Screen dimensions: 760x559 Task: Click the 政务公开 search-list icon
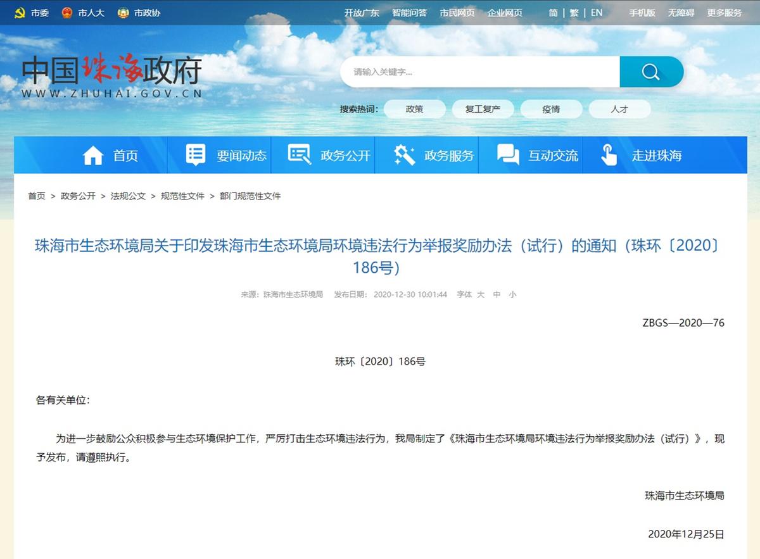click(x=299, y=154)
